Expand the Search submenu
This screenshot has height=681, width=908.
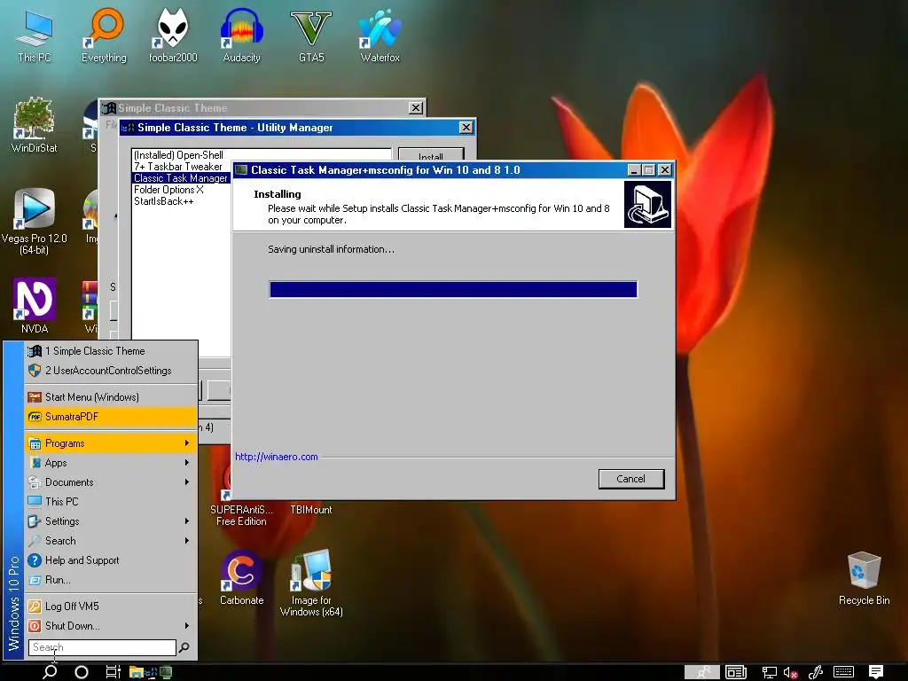[x=111, y=540]
